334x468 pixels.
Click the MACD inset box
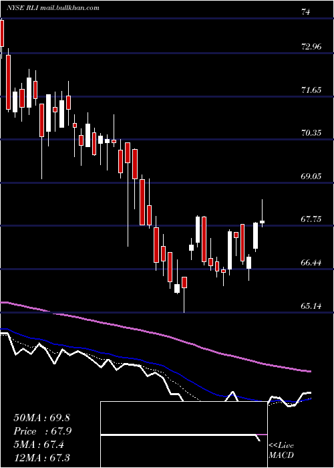click(184, 435)
